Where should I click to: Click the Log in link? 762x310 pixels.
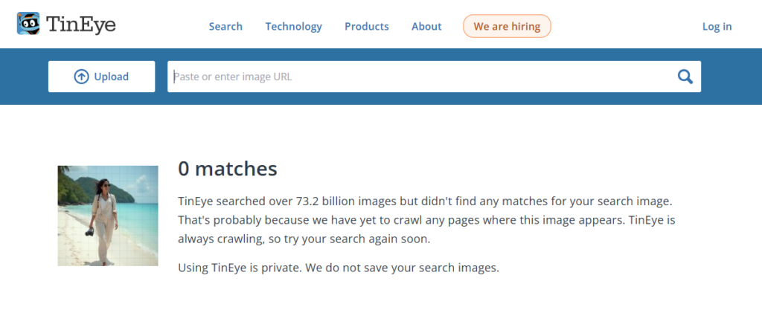tap(717, 26)
